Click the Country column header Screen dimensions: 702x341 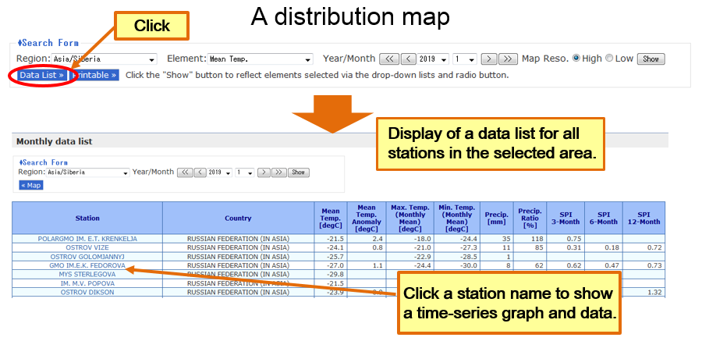[x=238, y=218]
